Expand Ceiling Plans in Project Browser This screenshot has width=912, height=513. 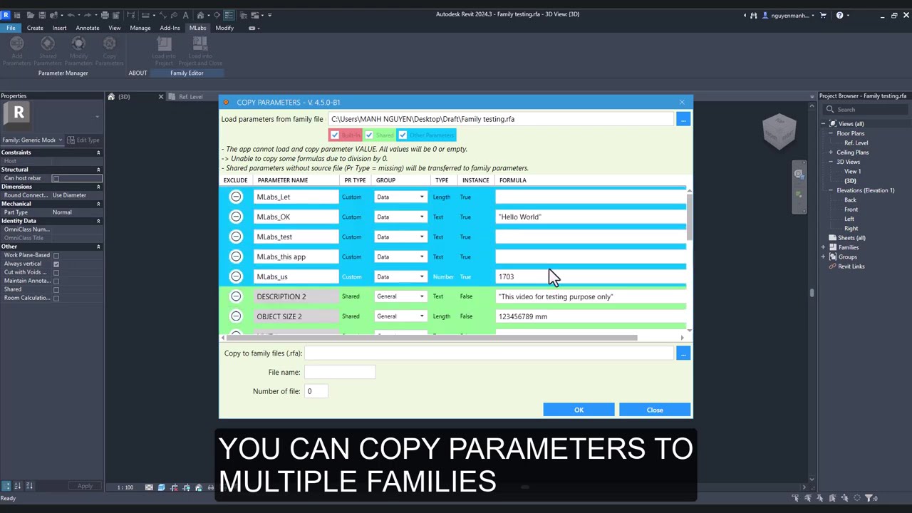[x=830, y=152]
